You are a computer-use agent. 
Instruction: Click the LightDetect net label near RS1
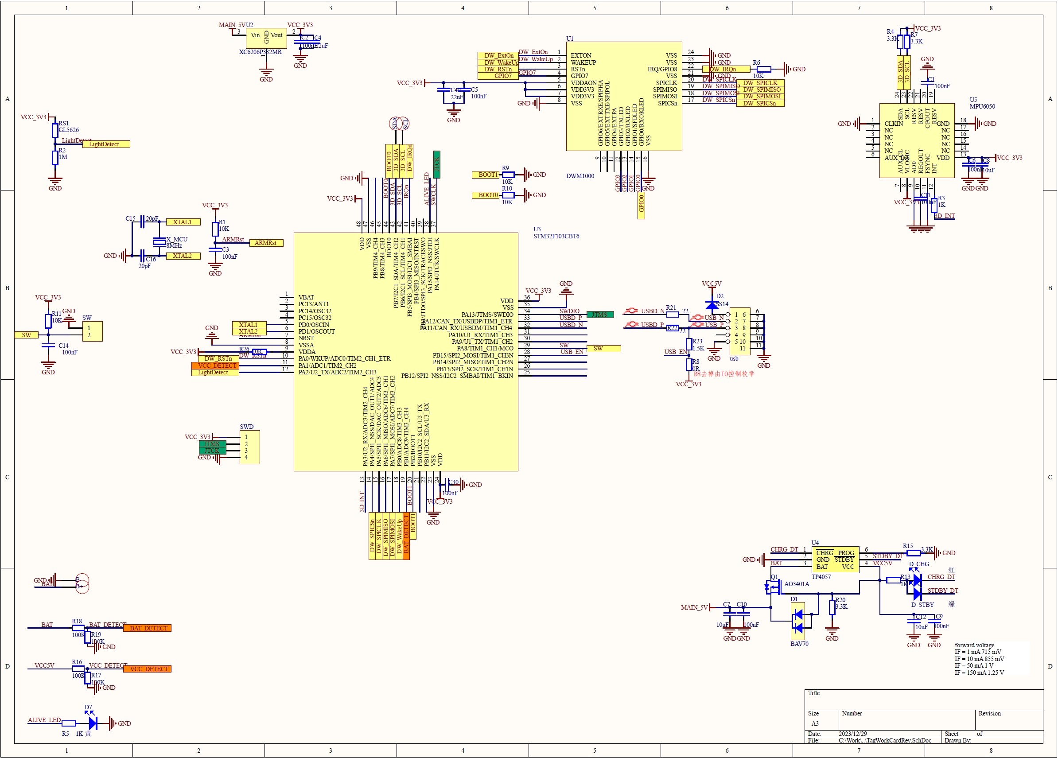(x=106, y=144)
